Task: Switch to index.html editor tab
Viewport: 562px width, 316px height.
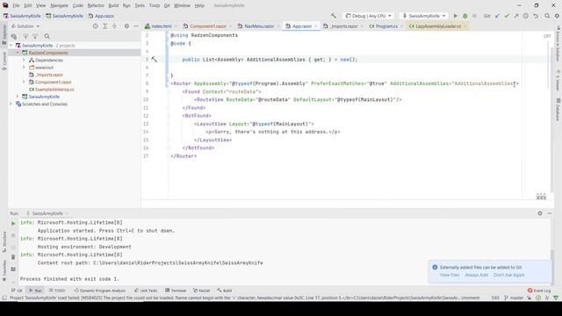Action: tap(162, 26)
